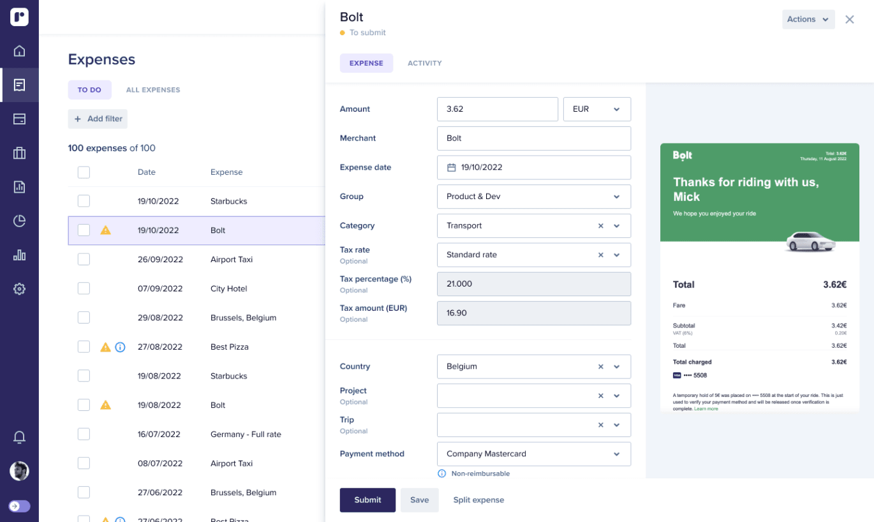
Task: Open the Settings gear icon
Action: click(x=19, y=289)
